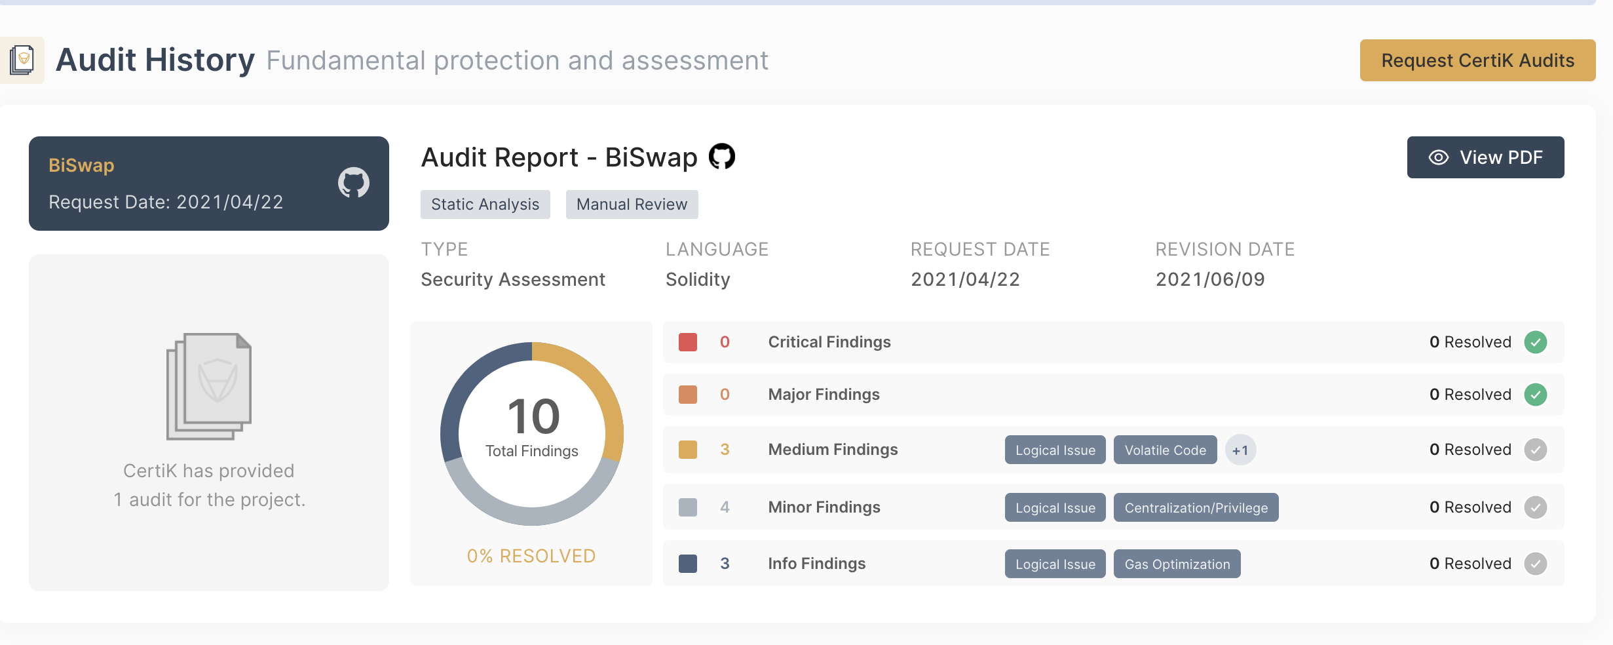Click red Critical Findings color swatch
This screenshot has width=1613, height=645.
point(688,342)
